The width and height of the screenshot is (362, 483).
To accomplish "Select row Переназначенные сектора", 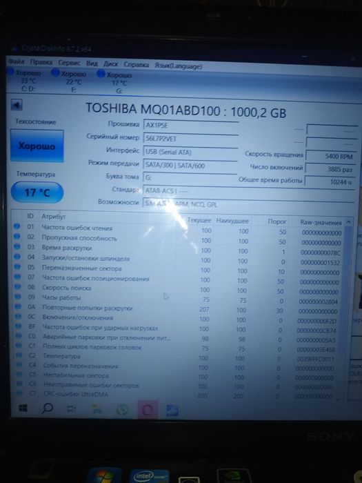I will [178, 270].
